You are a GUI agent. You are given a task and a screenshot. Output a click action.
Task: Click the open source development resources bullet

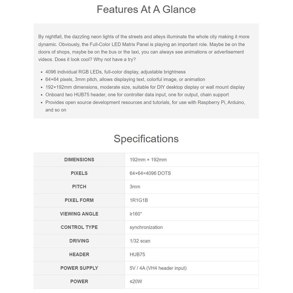tap(145, 102)
